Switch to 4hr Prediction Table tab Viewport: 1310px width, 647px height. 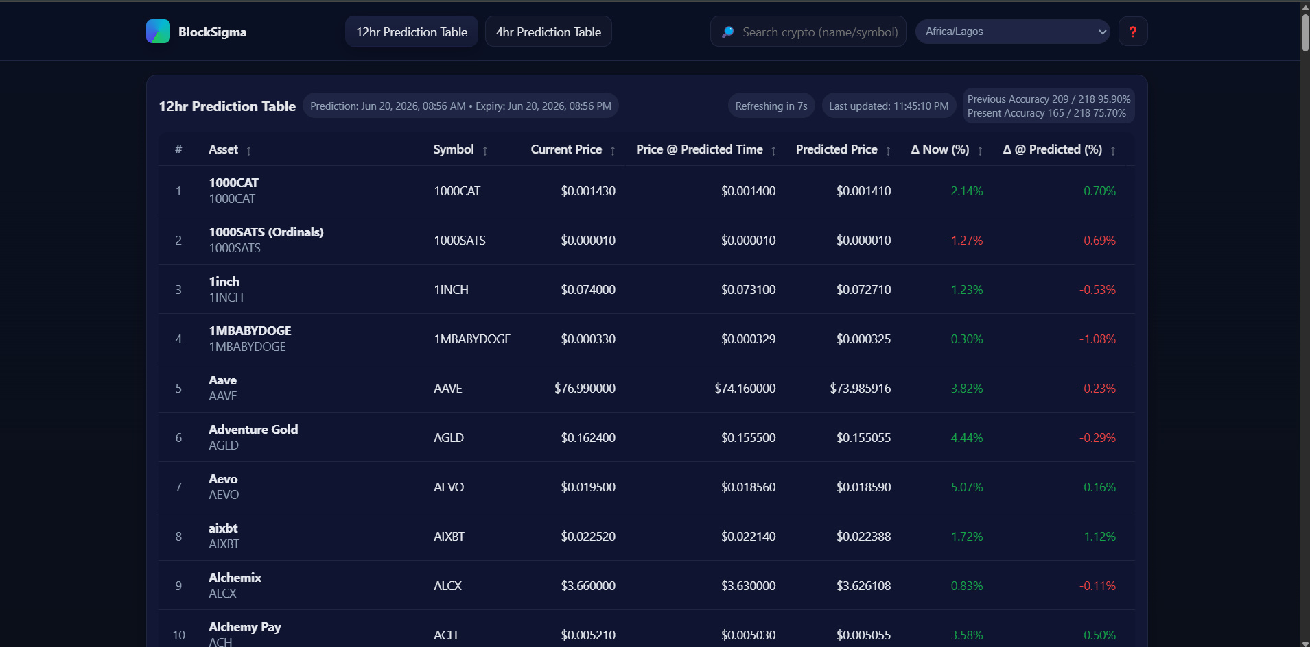pyautogui.click(x=548, y=32)
